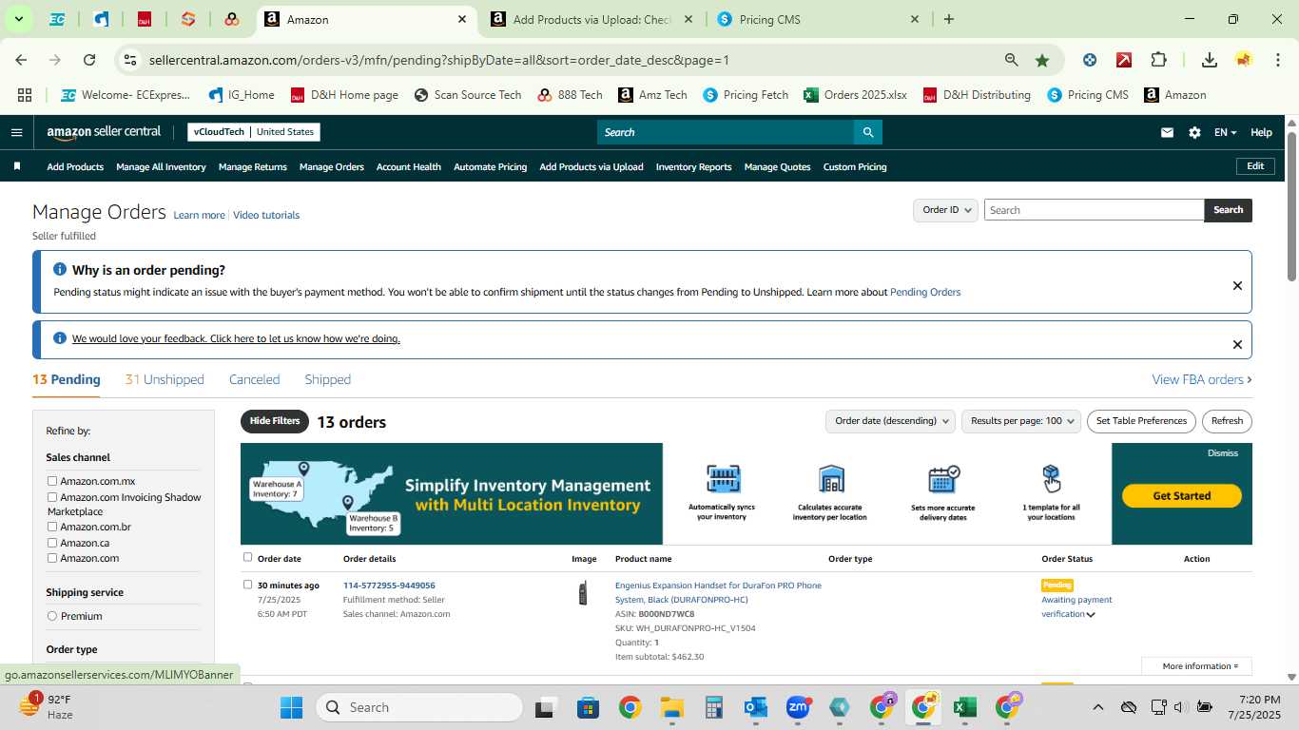Click the Amazon Seller Central logo
The width and height of the screenshot is (1299, 730).
[104, 132]
